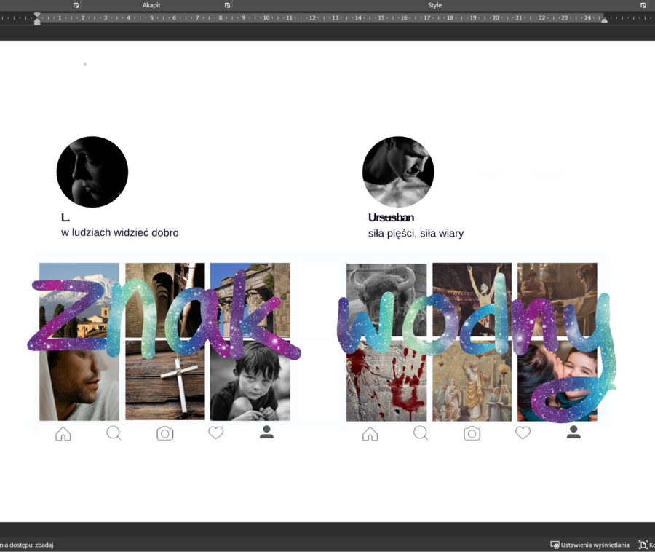The image size is (655, 552).
Task: Click the reading mode icon at bottom right
Action: [643, 544]
